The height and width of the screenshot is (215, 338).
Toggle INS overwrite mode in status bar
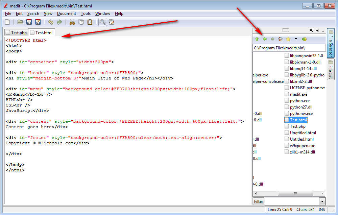click(321, 209)
